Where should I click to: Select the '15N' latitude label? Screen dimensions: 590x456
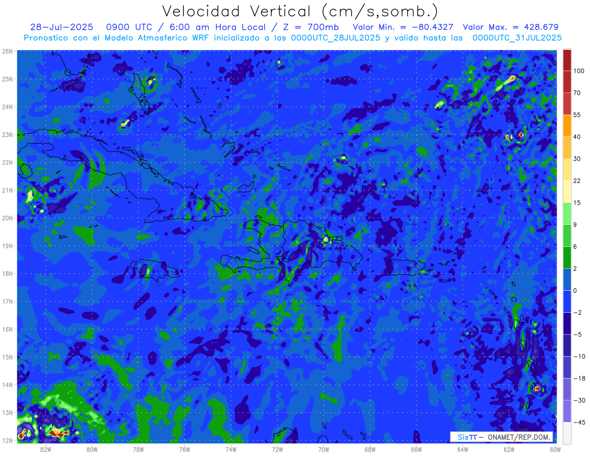[7, 357]
